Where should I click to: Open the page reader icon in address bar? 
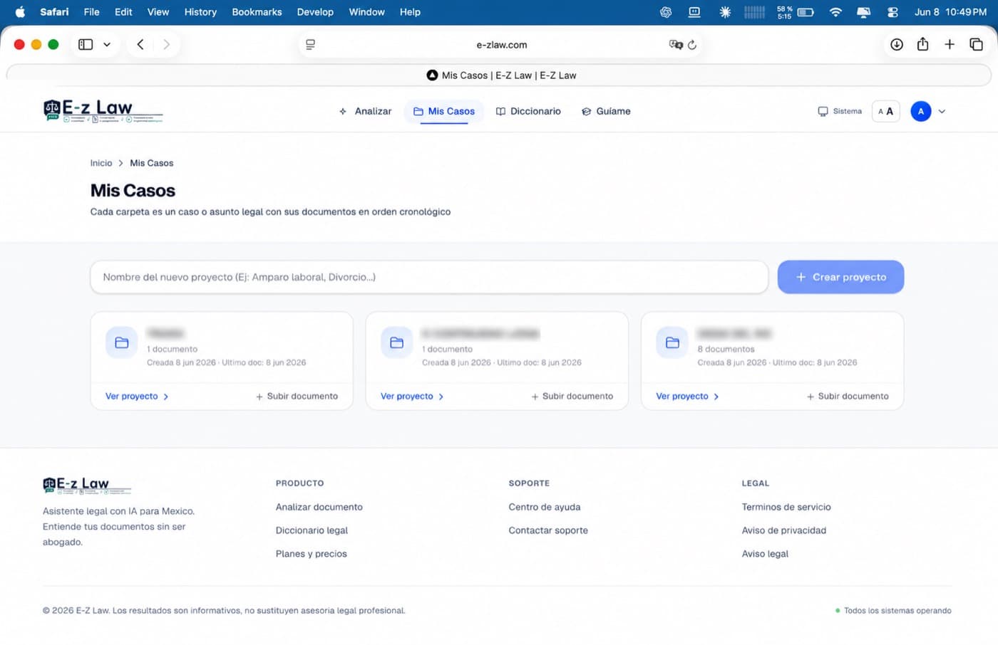coord(310,44)
